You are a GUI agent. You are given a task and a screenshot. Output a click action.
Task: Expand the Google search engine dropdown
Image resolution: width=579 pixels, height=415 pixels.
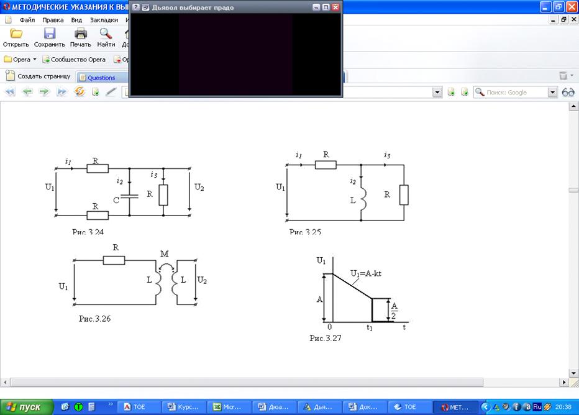coord(552,92)
